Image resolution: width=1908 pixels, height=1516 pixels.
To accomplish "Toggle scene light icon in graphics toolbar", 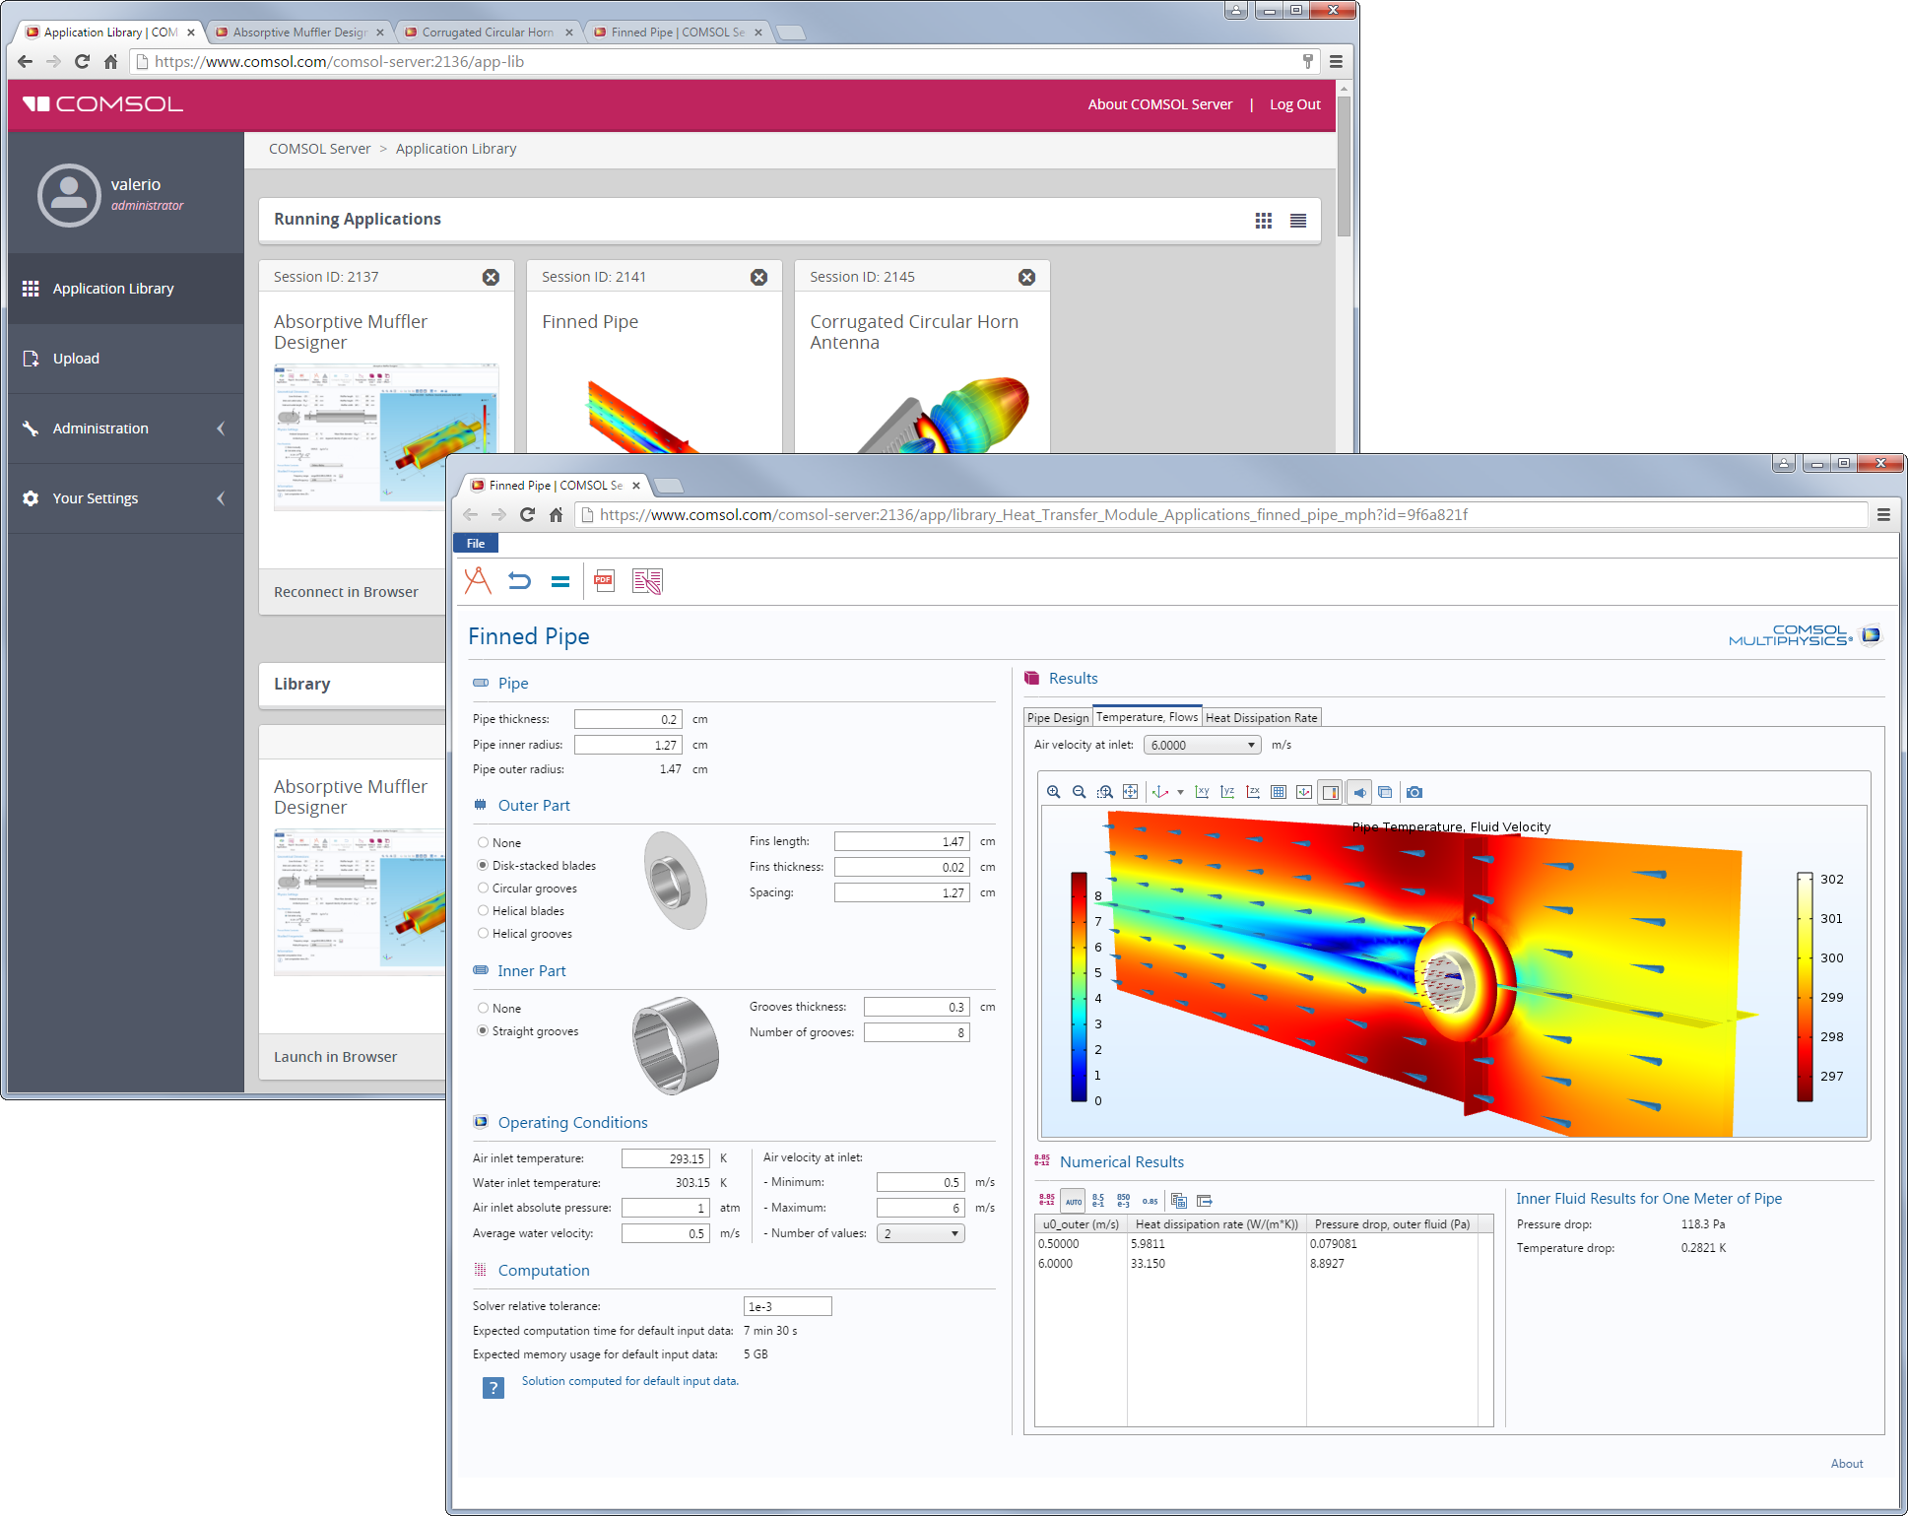I will click(1359, 792).
